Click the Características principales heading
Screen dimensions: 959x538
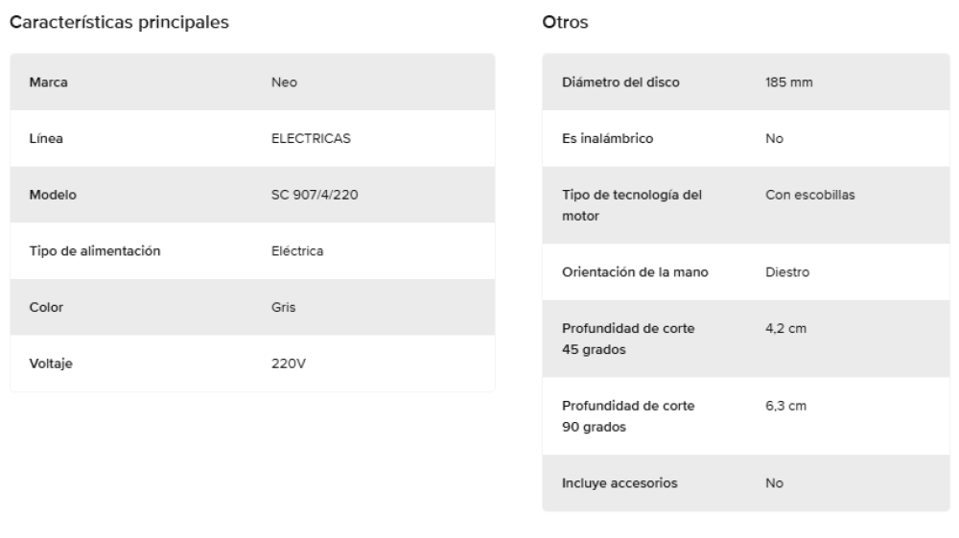coord(119,23)
